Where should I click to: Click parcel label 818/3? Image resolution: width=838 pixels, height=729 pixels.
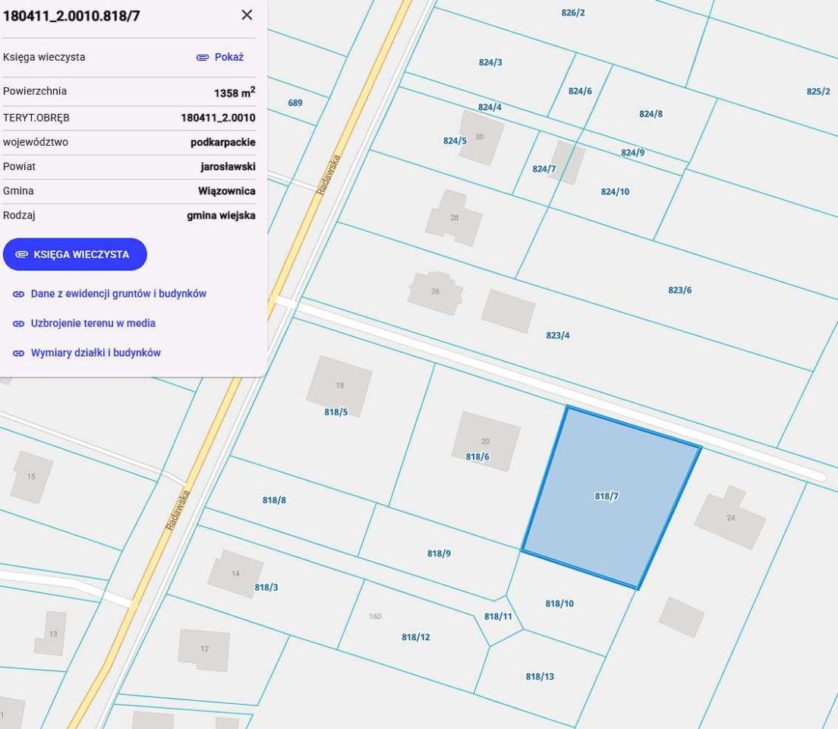pyautogui.click(x=266, y=587)
